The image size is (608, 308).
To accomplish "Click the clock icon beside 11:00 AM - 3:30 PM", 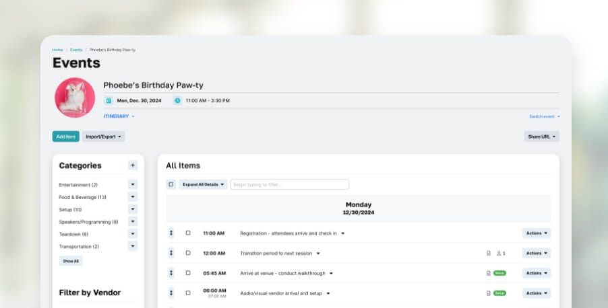I will click(x=177, y=101).
